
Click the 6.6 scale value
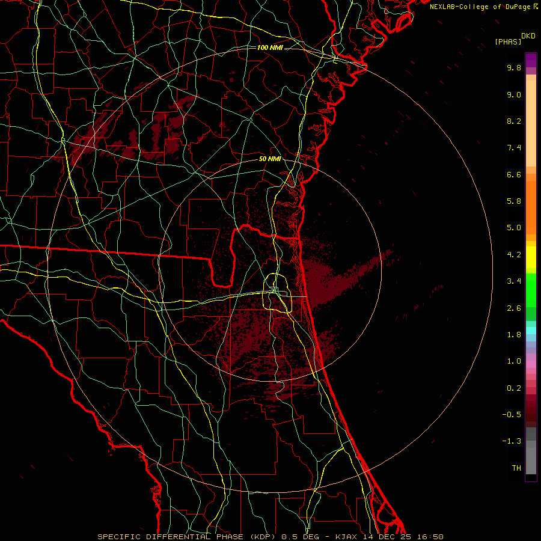pos(514,174)
